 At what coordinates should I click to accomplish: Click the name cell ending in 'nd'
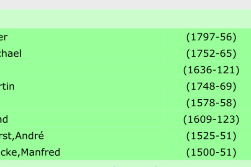tap(81, 119)
